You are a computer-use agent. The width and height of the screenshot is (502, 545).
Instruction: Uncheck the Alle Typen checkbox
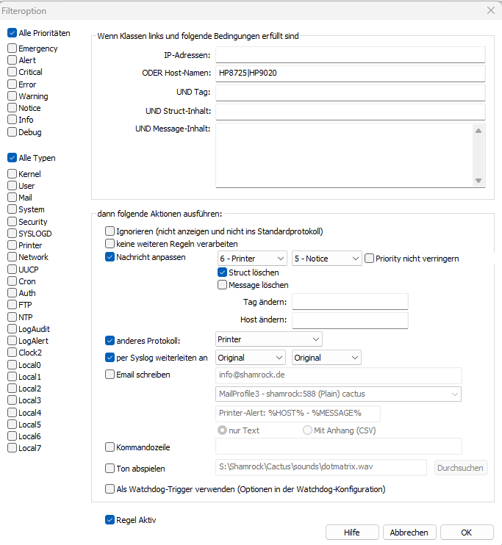[12, 158]
